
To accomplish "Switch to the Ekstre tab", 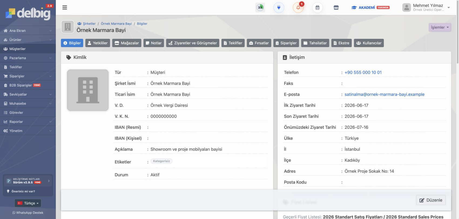I will click(341, 43).
